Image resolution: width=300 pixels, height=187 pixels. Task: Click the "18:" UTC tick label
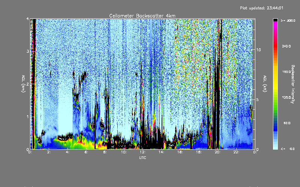[199, 152]
